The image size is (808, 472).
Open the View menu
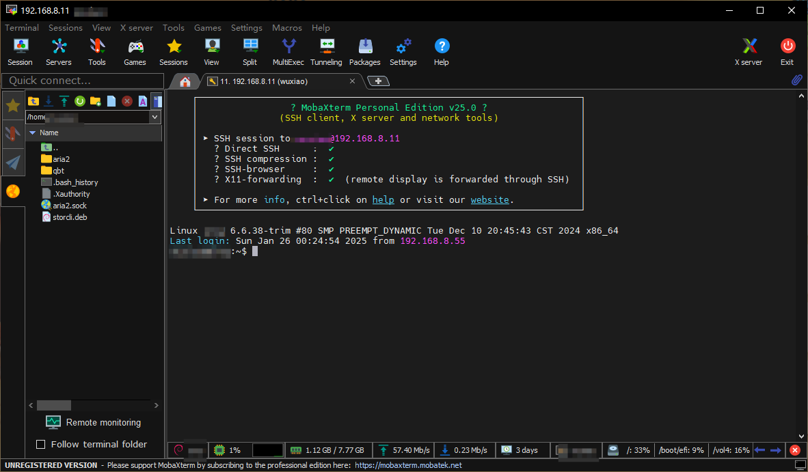tap(102, 28)
